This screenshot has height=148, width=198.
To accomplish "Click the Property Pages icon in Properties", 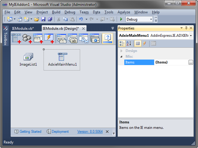I will pos(154,43).
